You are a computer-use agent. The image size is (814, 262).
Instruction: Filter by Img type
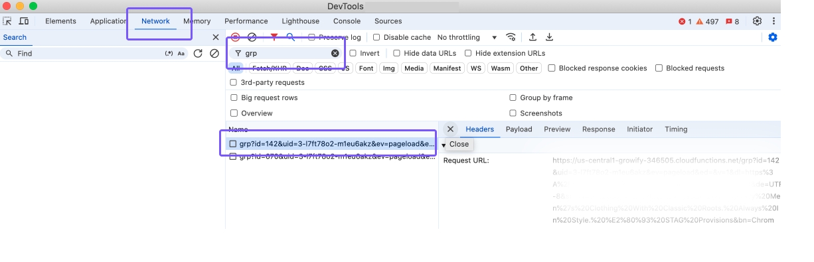(388, 68)
